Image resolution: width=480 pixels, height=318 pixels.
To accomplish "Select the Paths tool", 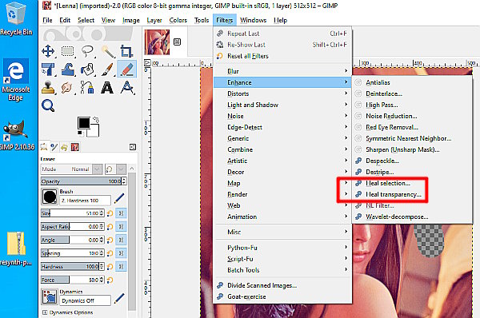I will [87, 88].
